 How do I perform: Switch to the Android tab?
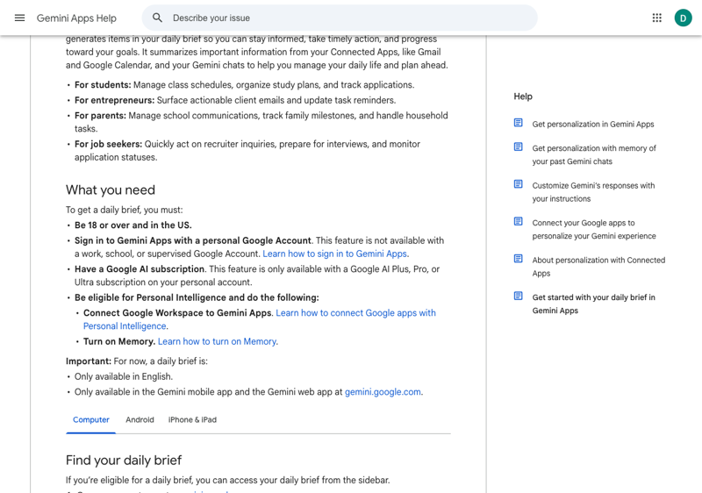click(140, 419)
